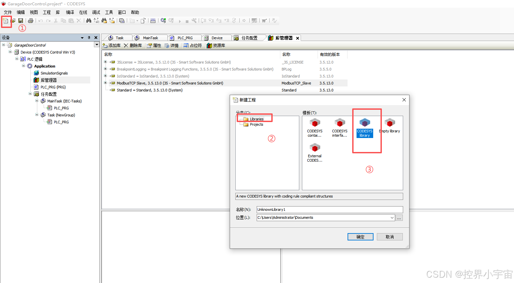Collapse the MainTask (IEC-Tasks) node
The width and height of the screenshot is (514, 283).
click(37, 100)
